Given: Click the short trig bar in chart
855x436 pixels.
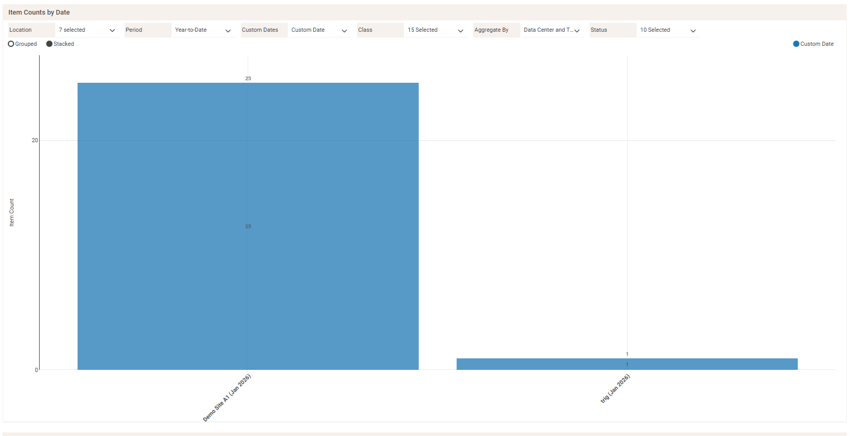Looking at the screenshot, I should pos(627,364).
